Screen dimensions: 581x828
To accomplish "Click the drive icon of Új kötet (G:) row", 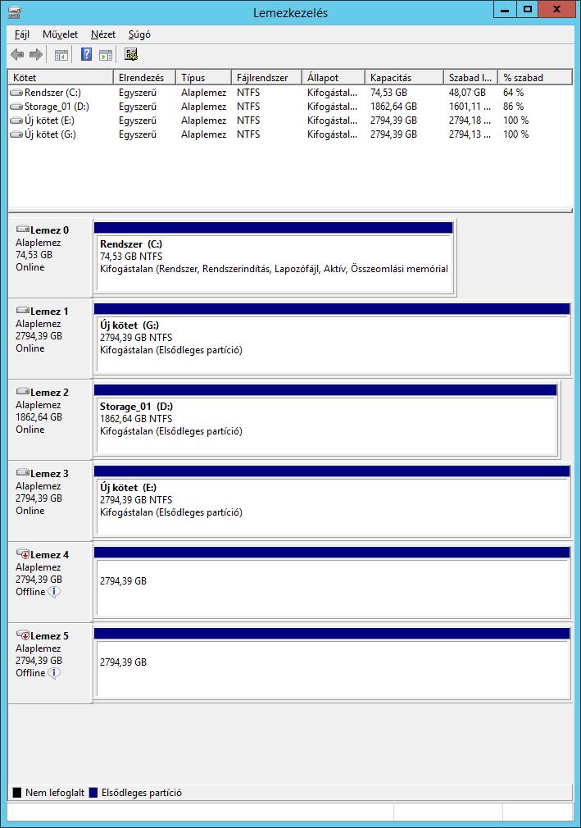I will coord(16,134).
